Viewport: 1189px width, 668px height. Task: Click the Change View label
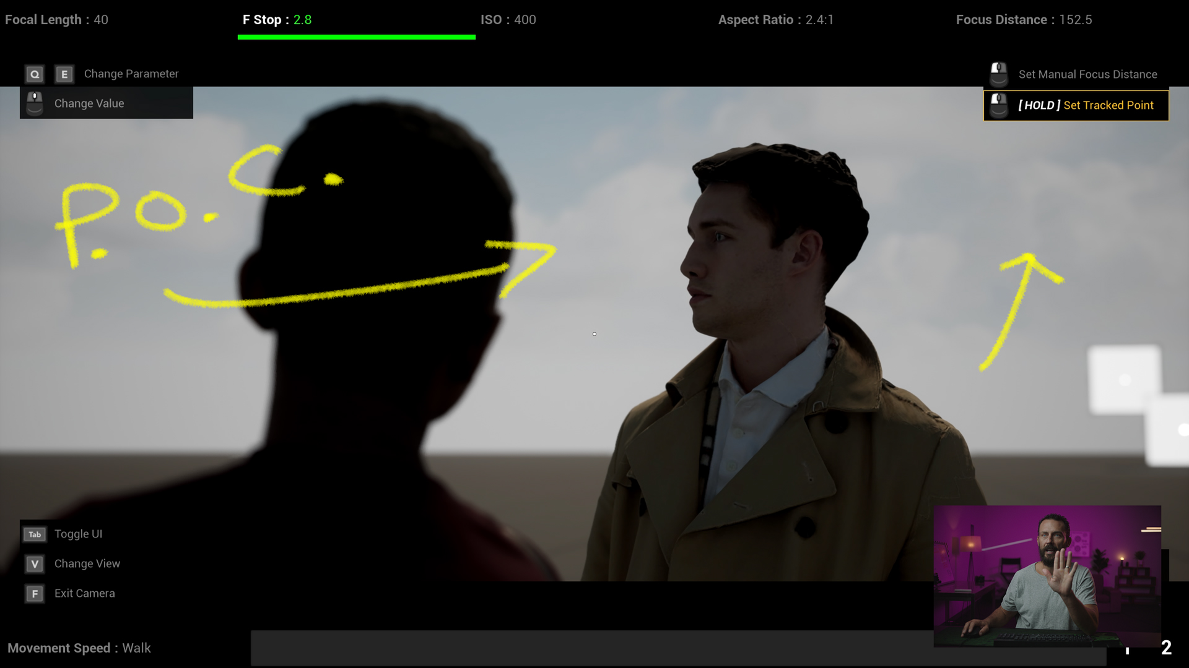[87, 563]
